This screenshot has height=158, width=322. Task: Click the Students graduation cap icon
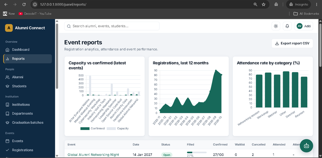pos(8,86)
